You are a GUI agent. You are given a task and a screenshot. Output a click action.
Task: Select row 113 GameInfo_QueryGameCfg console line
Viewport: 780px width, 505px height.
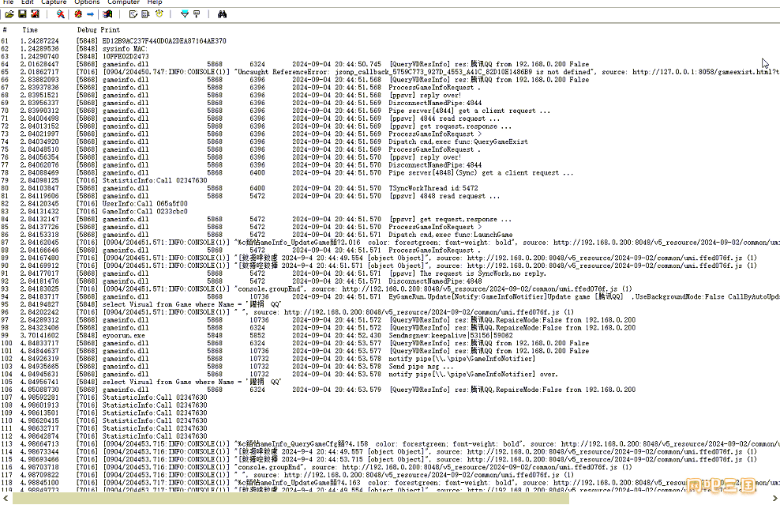coord(390,443)
